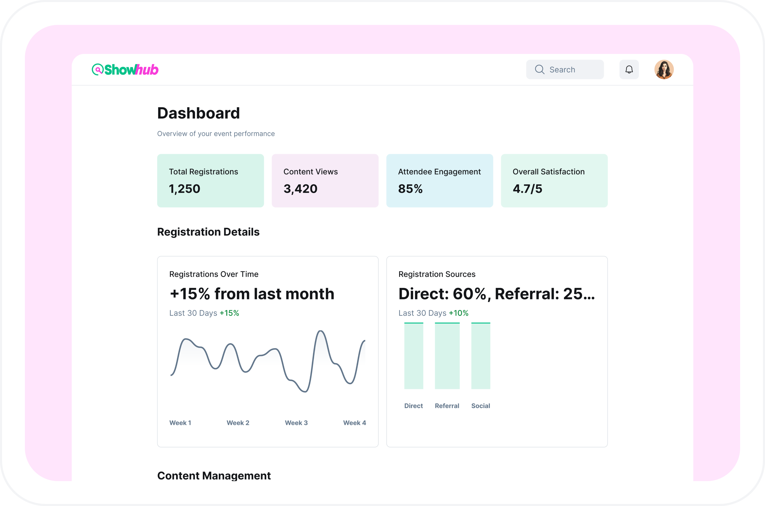Click the Week 1 axis label
765x506 pixels.
tap(180, 423)
